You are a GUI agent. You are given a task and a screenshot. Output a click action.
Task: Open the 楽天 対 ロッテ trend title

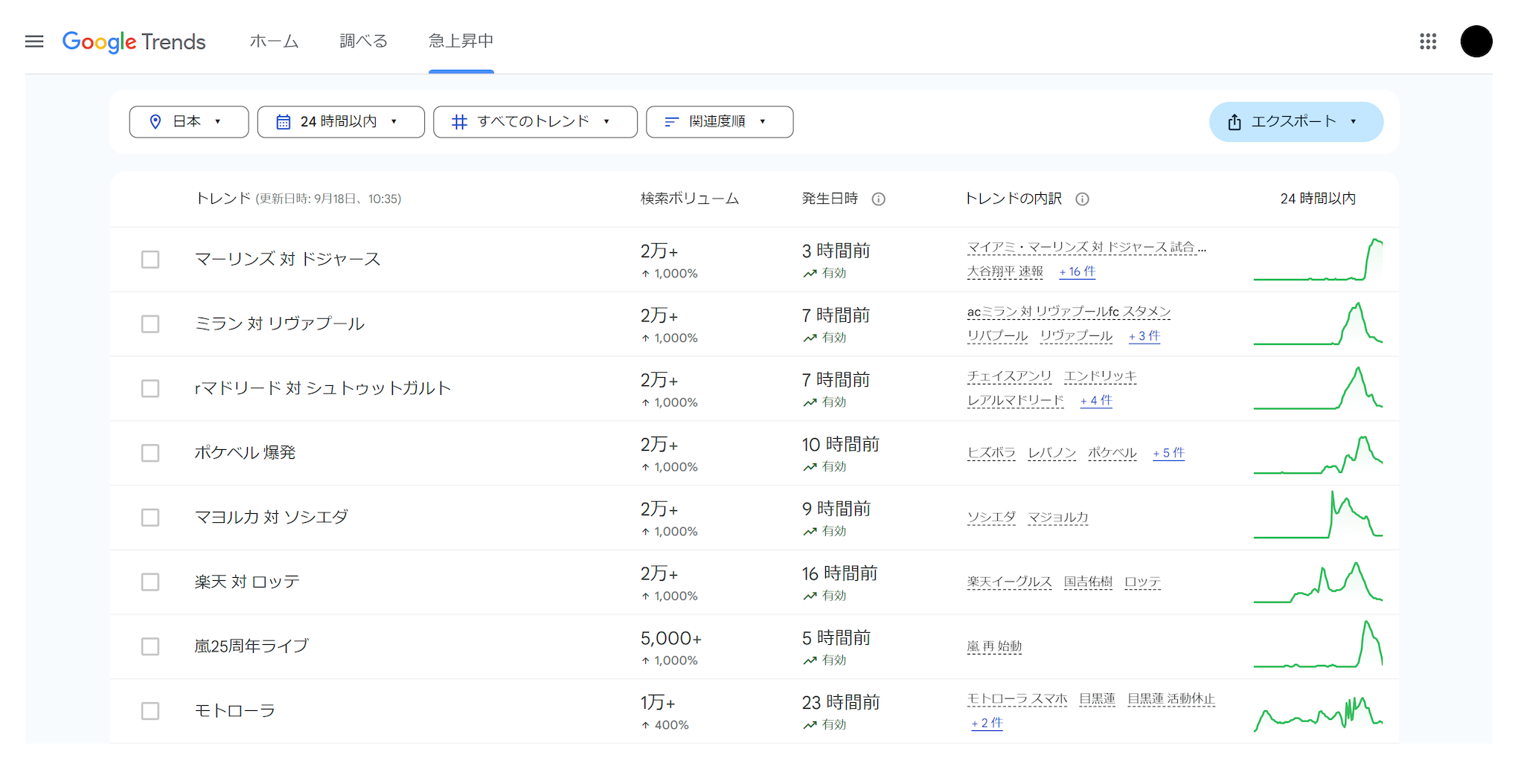(x=247, y=582)
